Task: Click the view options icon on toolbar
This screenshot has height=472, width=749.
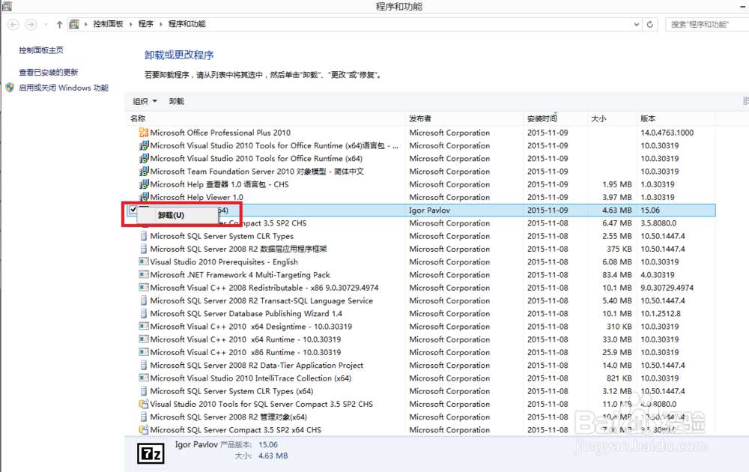Action: tap(746, 101)
